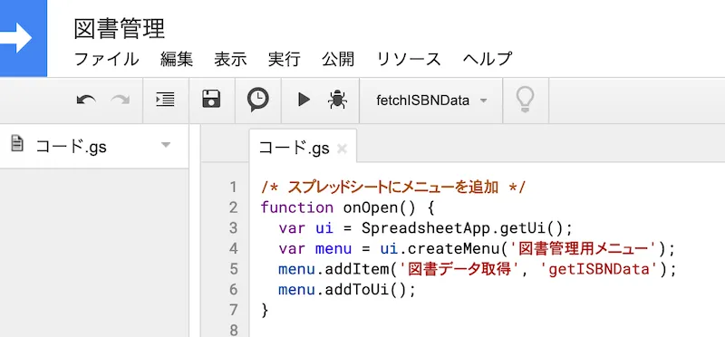This screenshot has height=337, width=725.
Task: Open the 公開 menu
Action: (x=338, y=59)
